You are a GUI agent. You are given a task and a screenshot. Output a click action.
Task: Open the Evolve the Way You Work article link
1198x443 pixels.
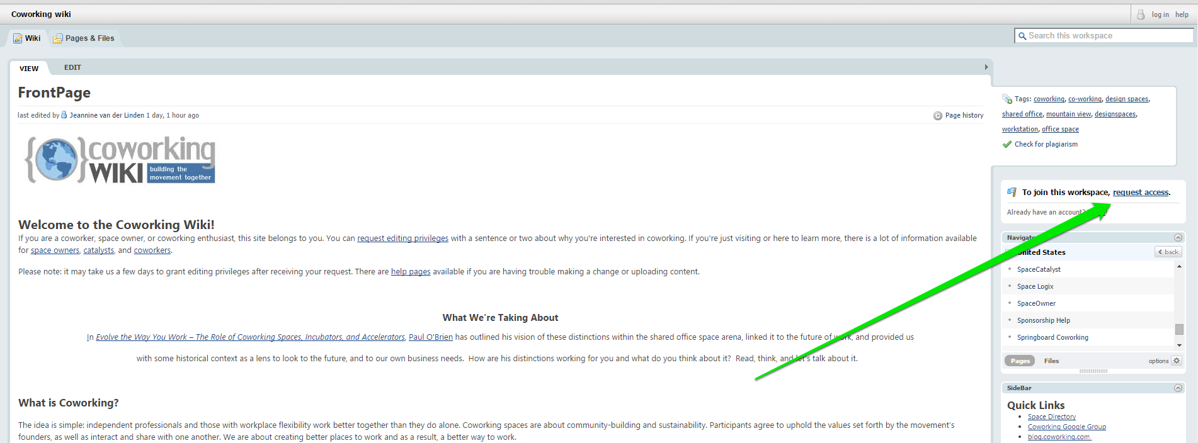250,337
